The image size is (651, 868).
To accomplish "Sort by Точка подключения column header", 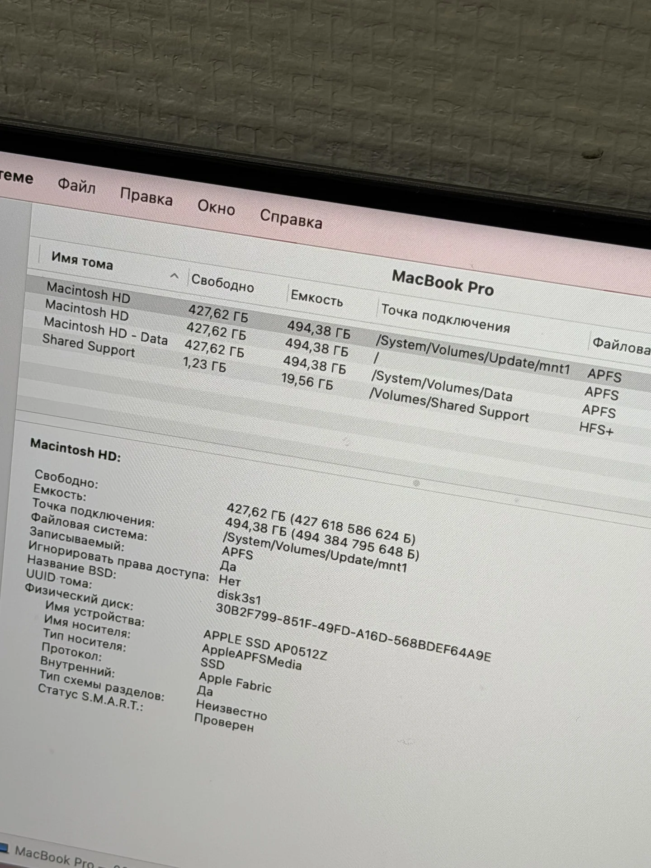I will (x=445, y=318).
